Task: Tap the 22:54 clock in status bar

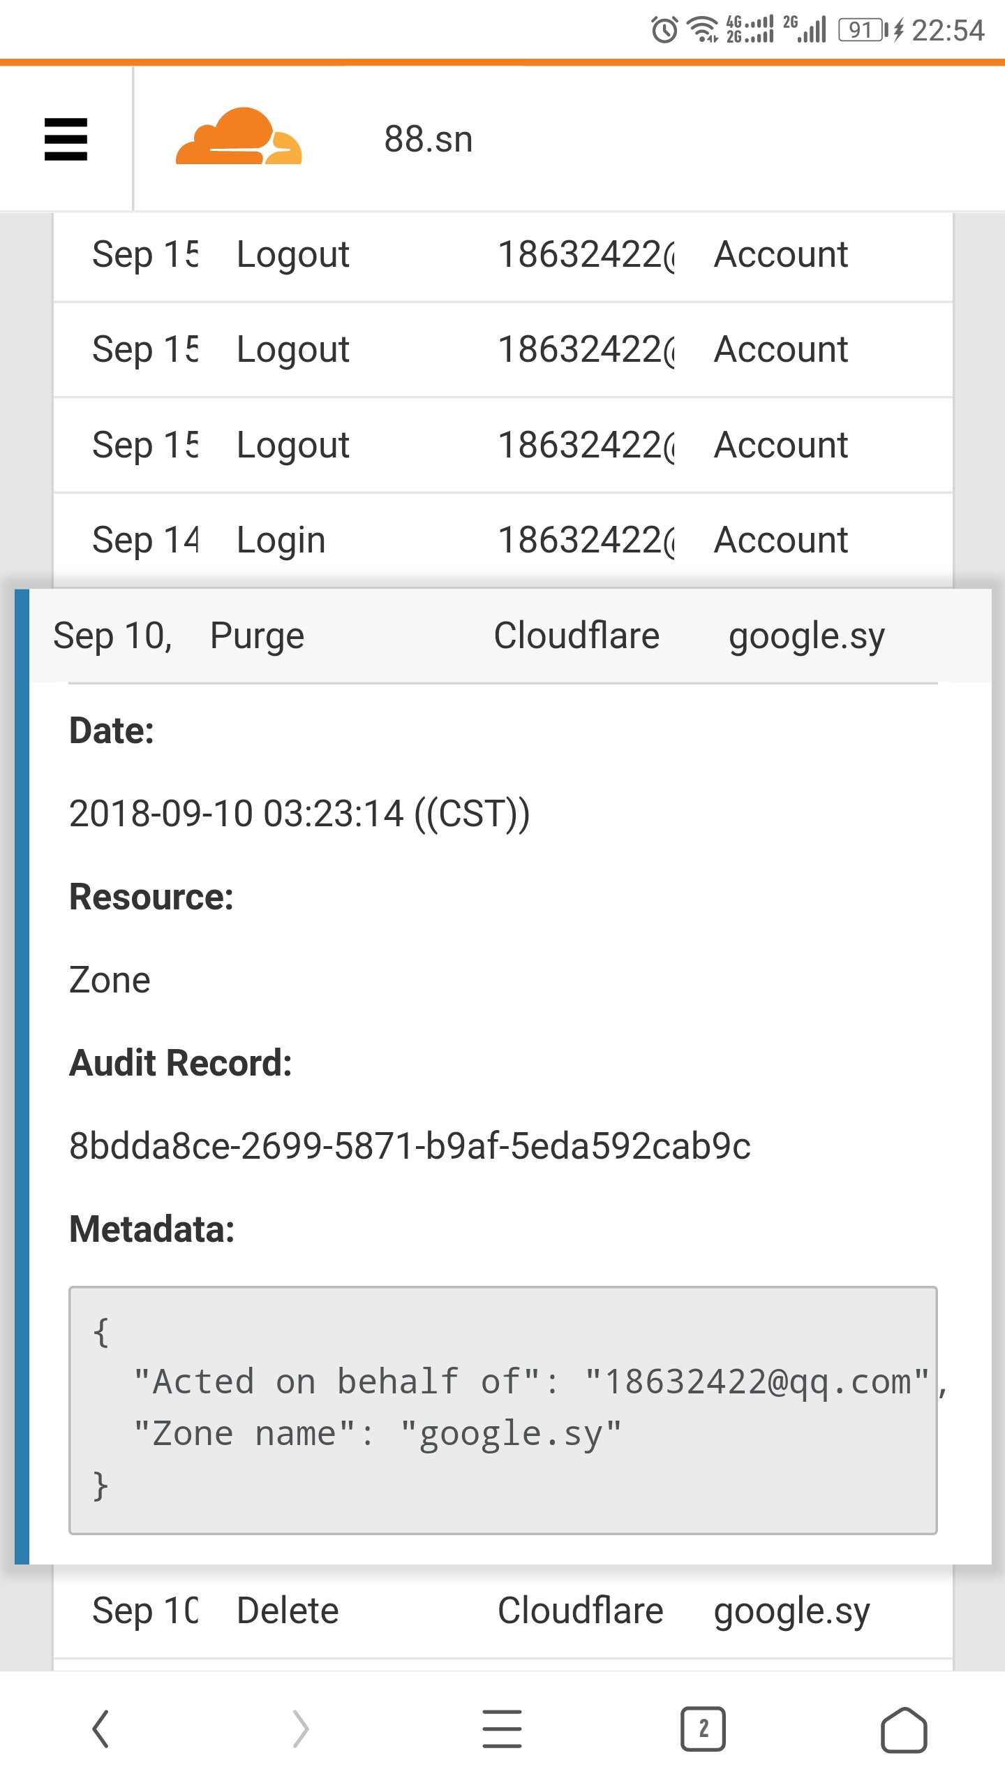Action: point(948,30)
